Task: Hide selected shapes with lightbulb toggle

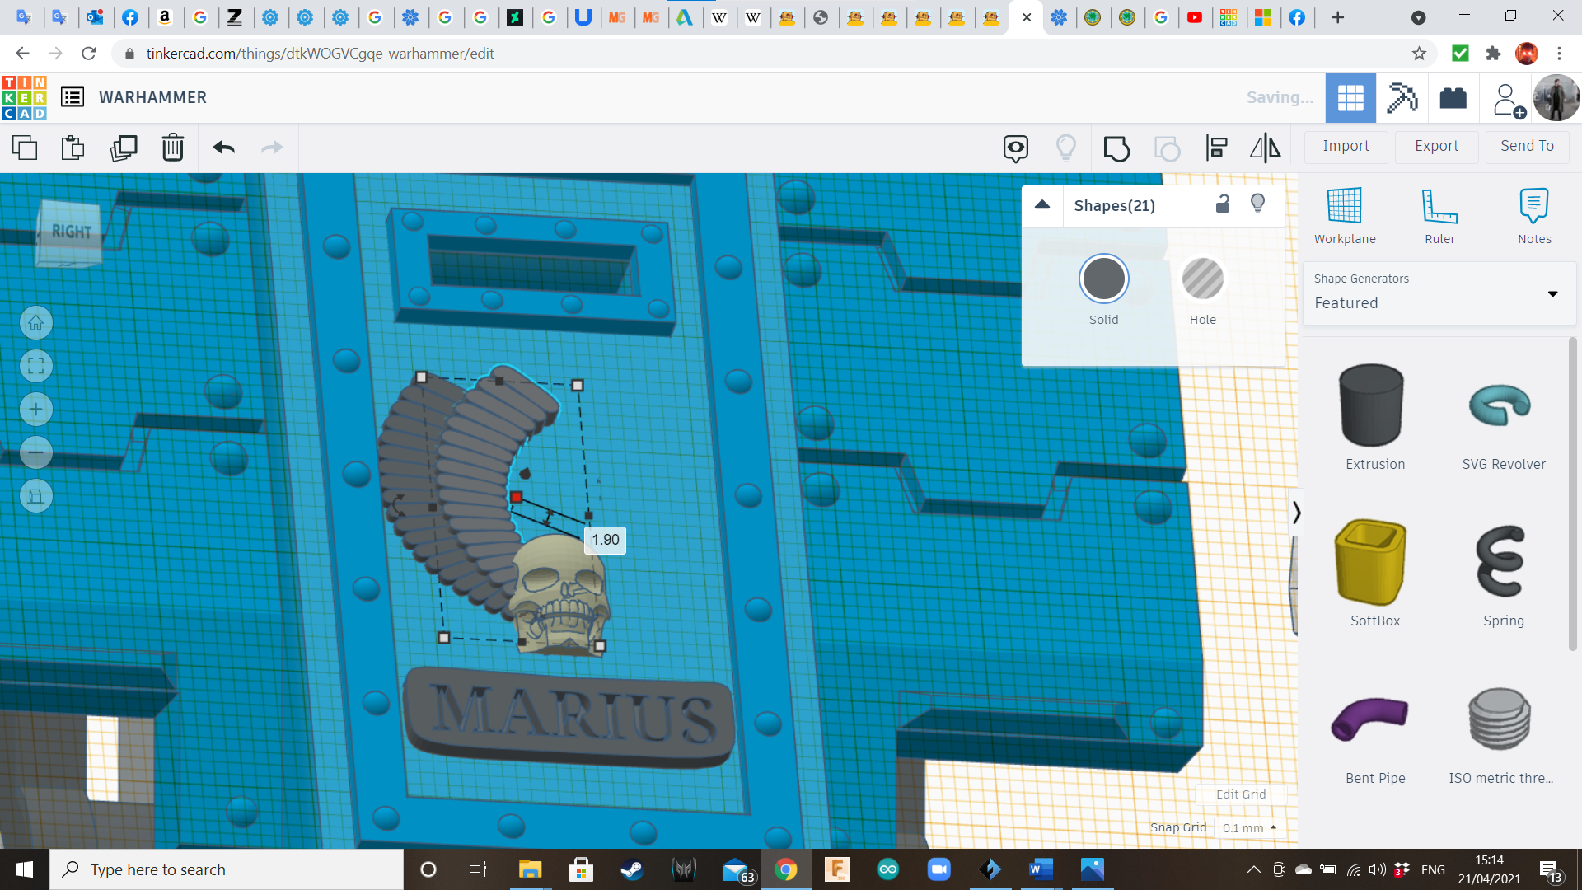Action: tap(1257, 204)
